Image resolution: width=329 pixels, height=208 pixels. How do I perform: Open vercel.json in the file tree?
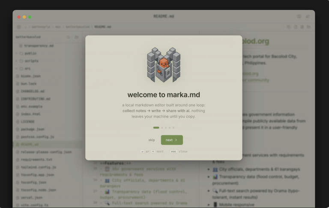(x=31, y=198)
